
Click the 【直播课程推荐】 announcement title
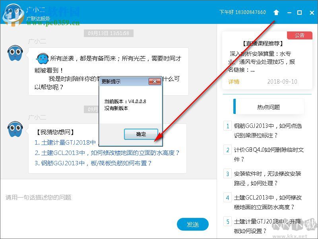263,43
